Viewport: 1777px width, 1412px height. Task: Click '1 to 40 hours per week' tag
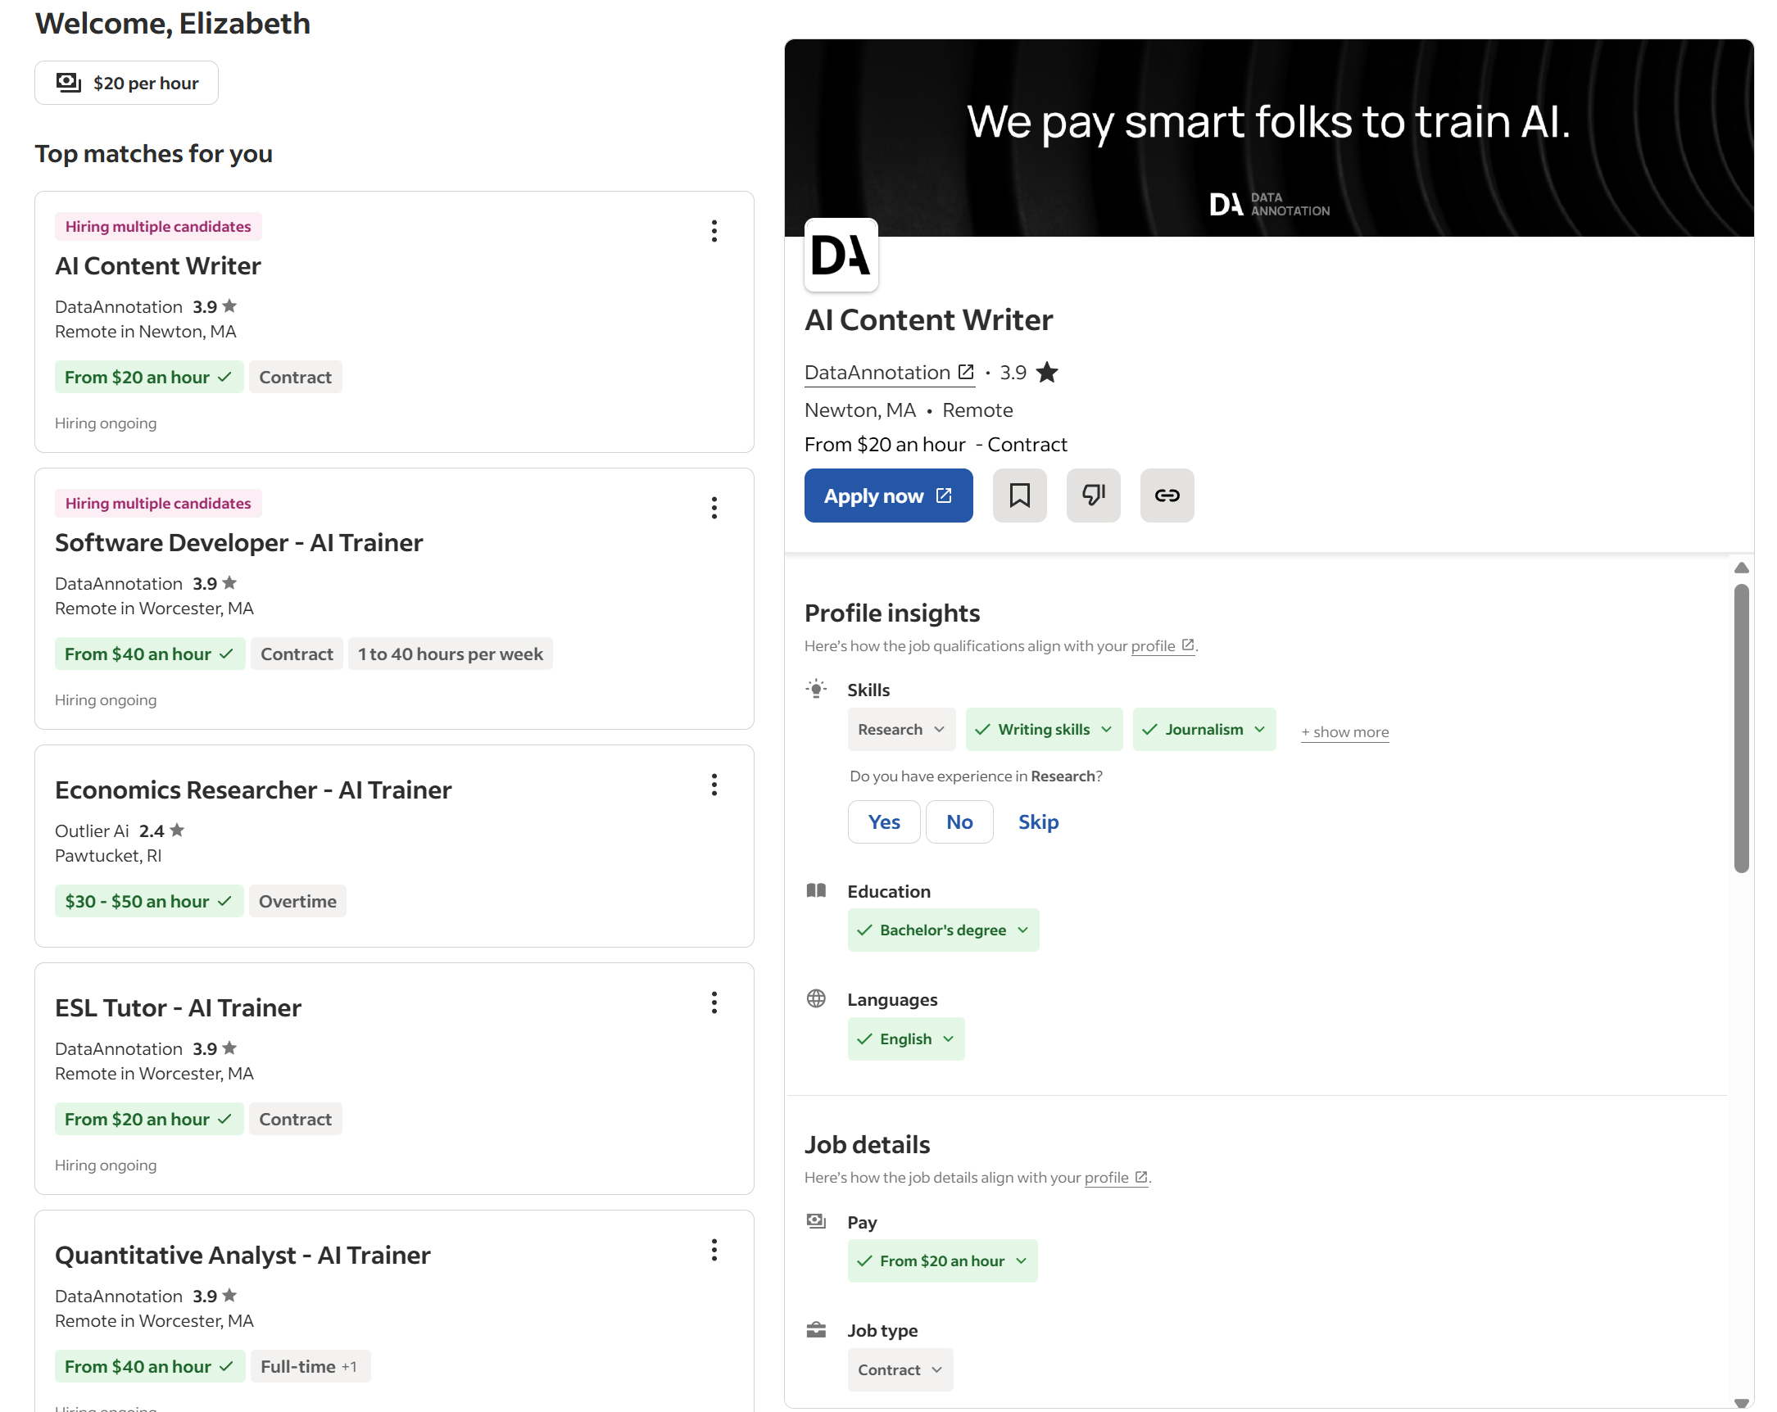click(x=450, y=654)
